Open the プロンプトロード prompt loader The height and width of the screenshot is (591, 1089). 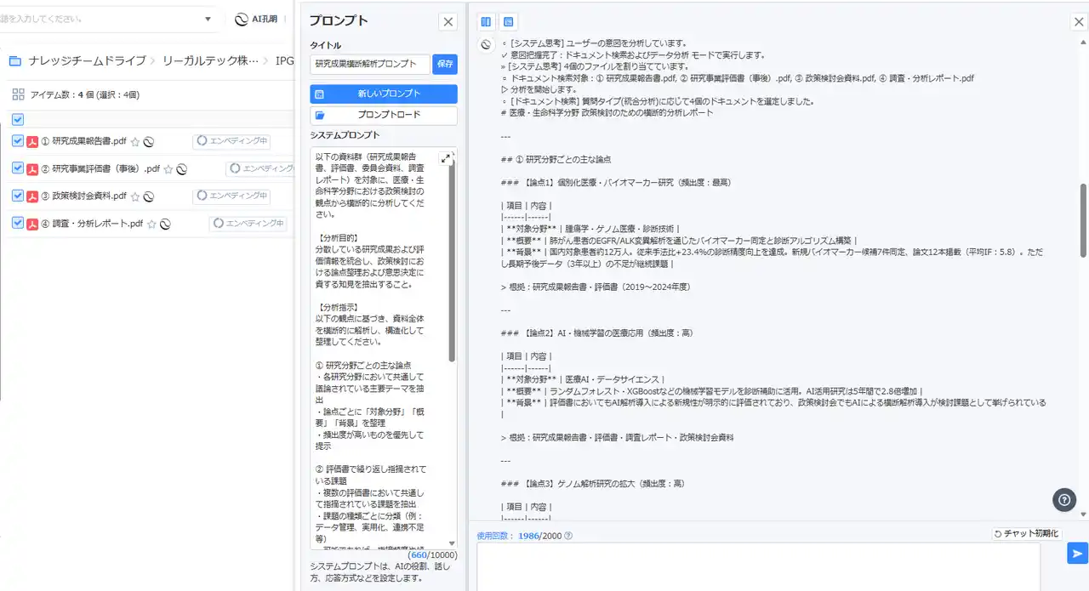pos(384,115)
